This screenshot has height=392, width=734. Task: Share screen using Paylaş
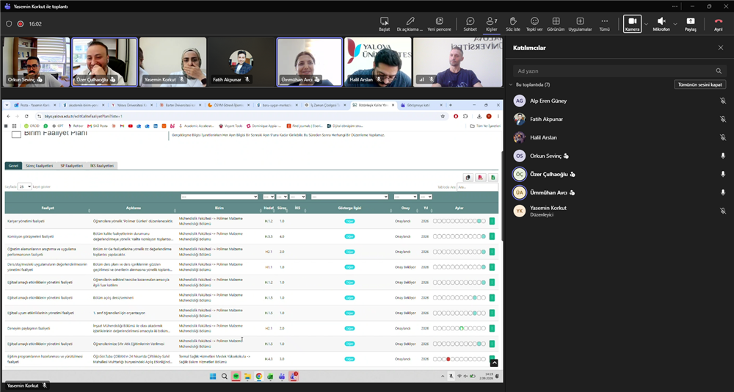(x=691, y=23)
